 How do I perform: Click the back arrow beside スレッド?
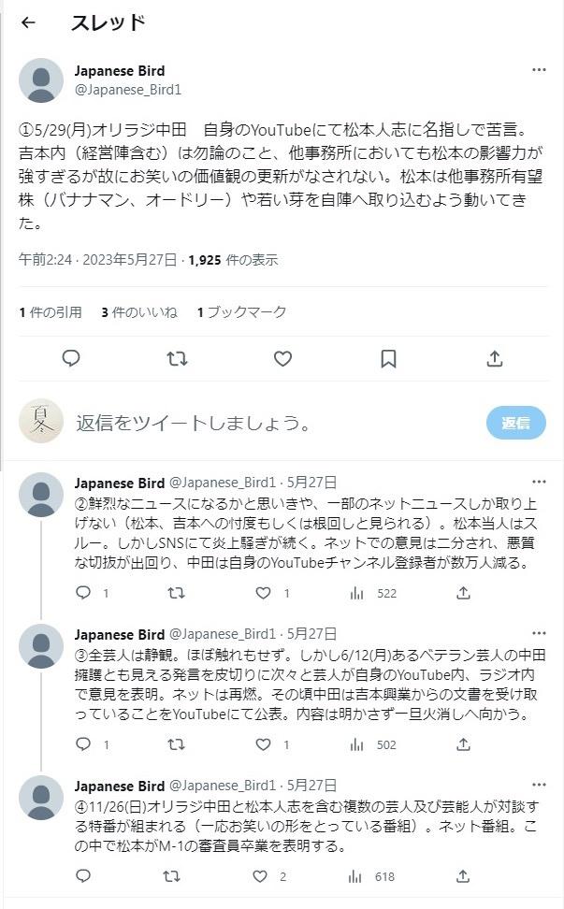(x=28, y=23)
